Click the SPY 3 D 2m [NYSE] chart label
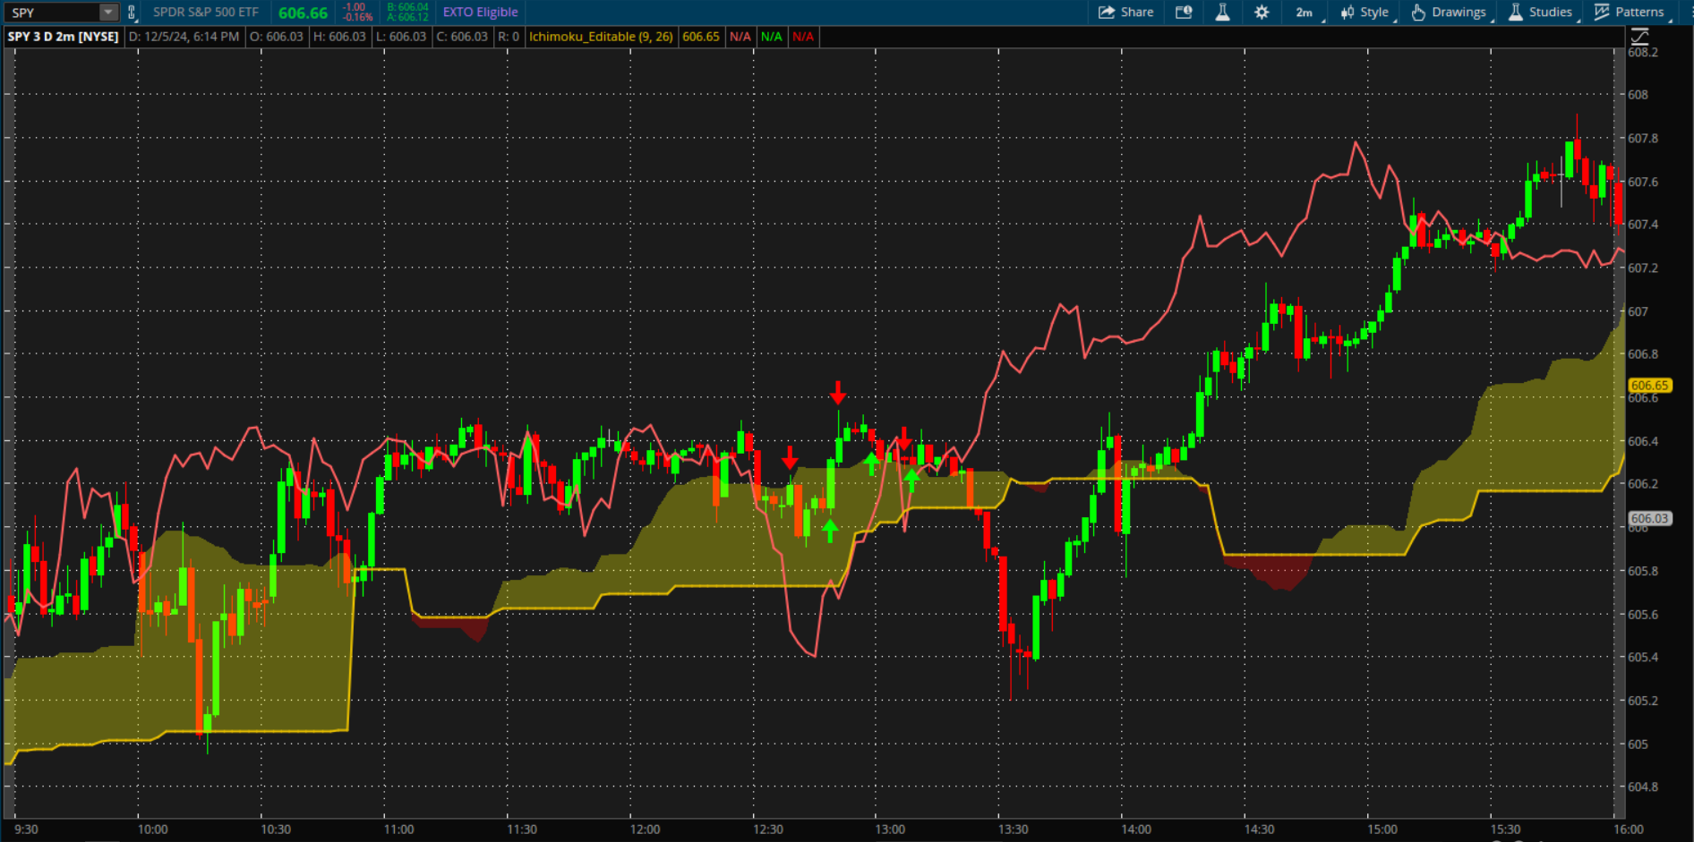 [x=64, y=37]
